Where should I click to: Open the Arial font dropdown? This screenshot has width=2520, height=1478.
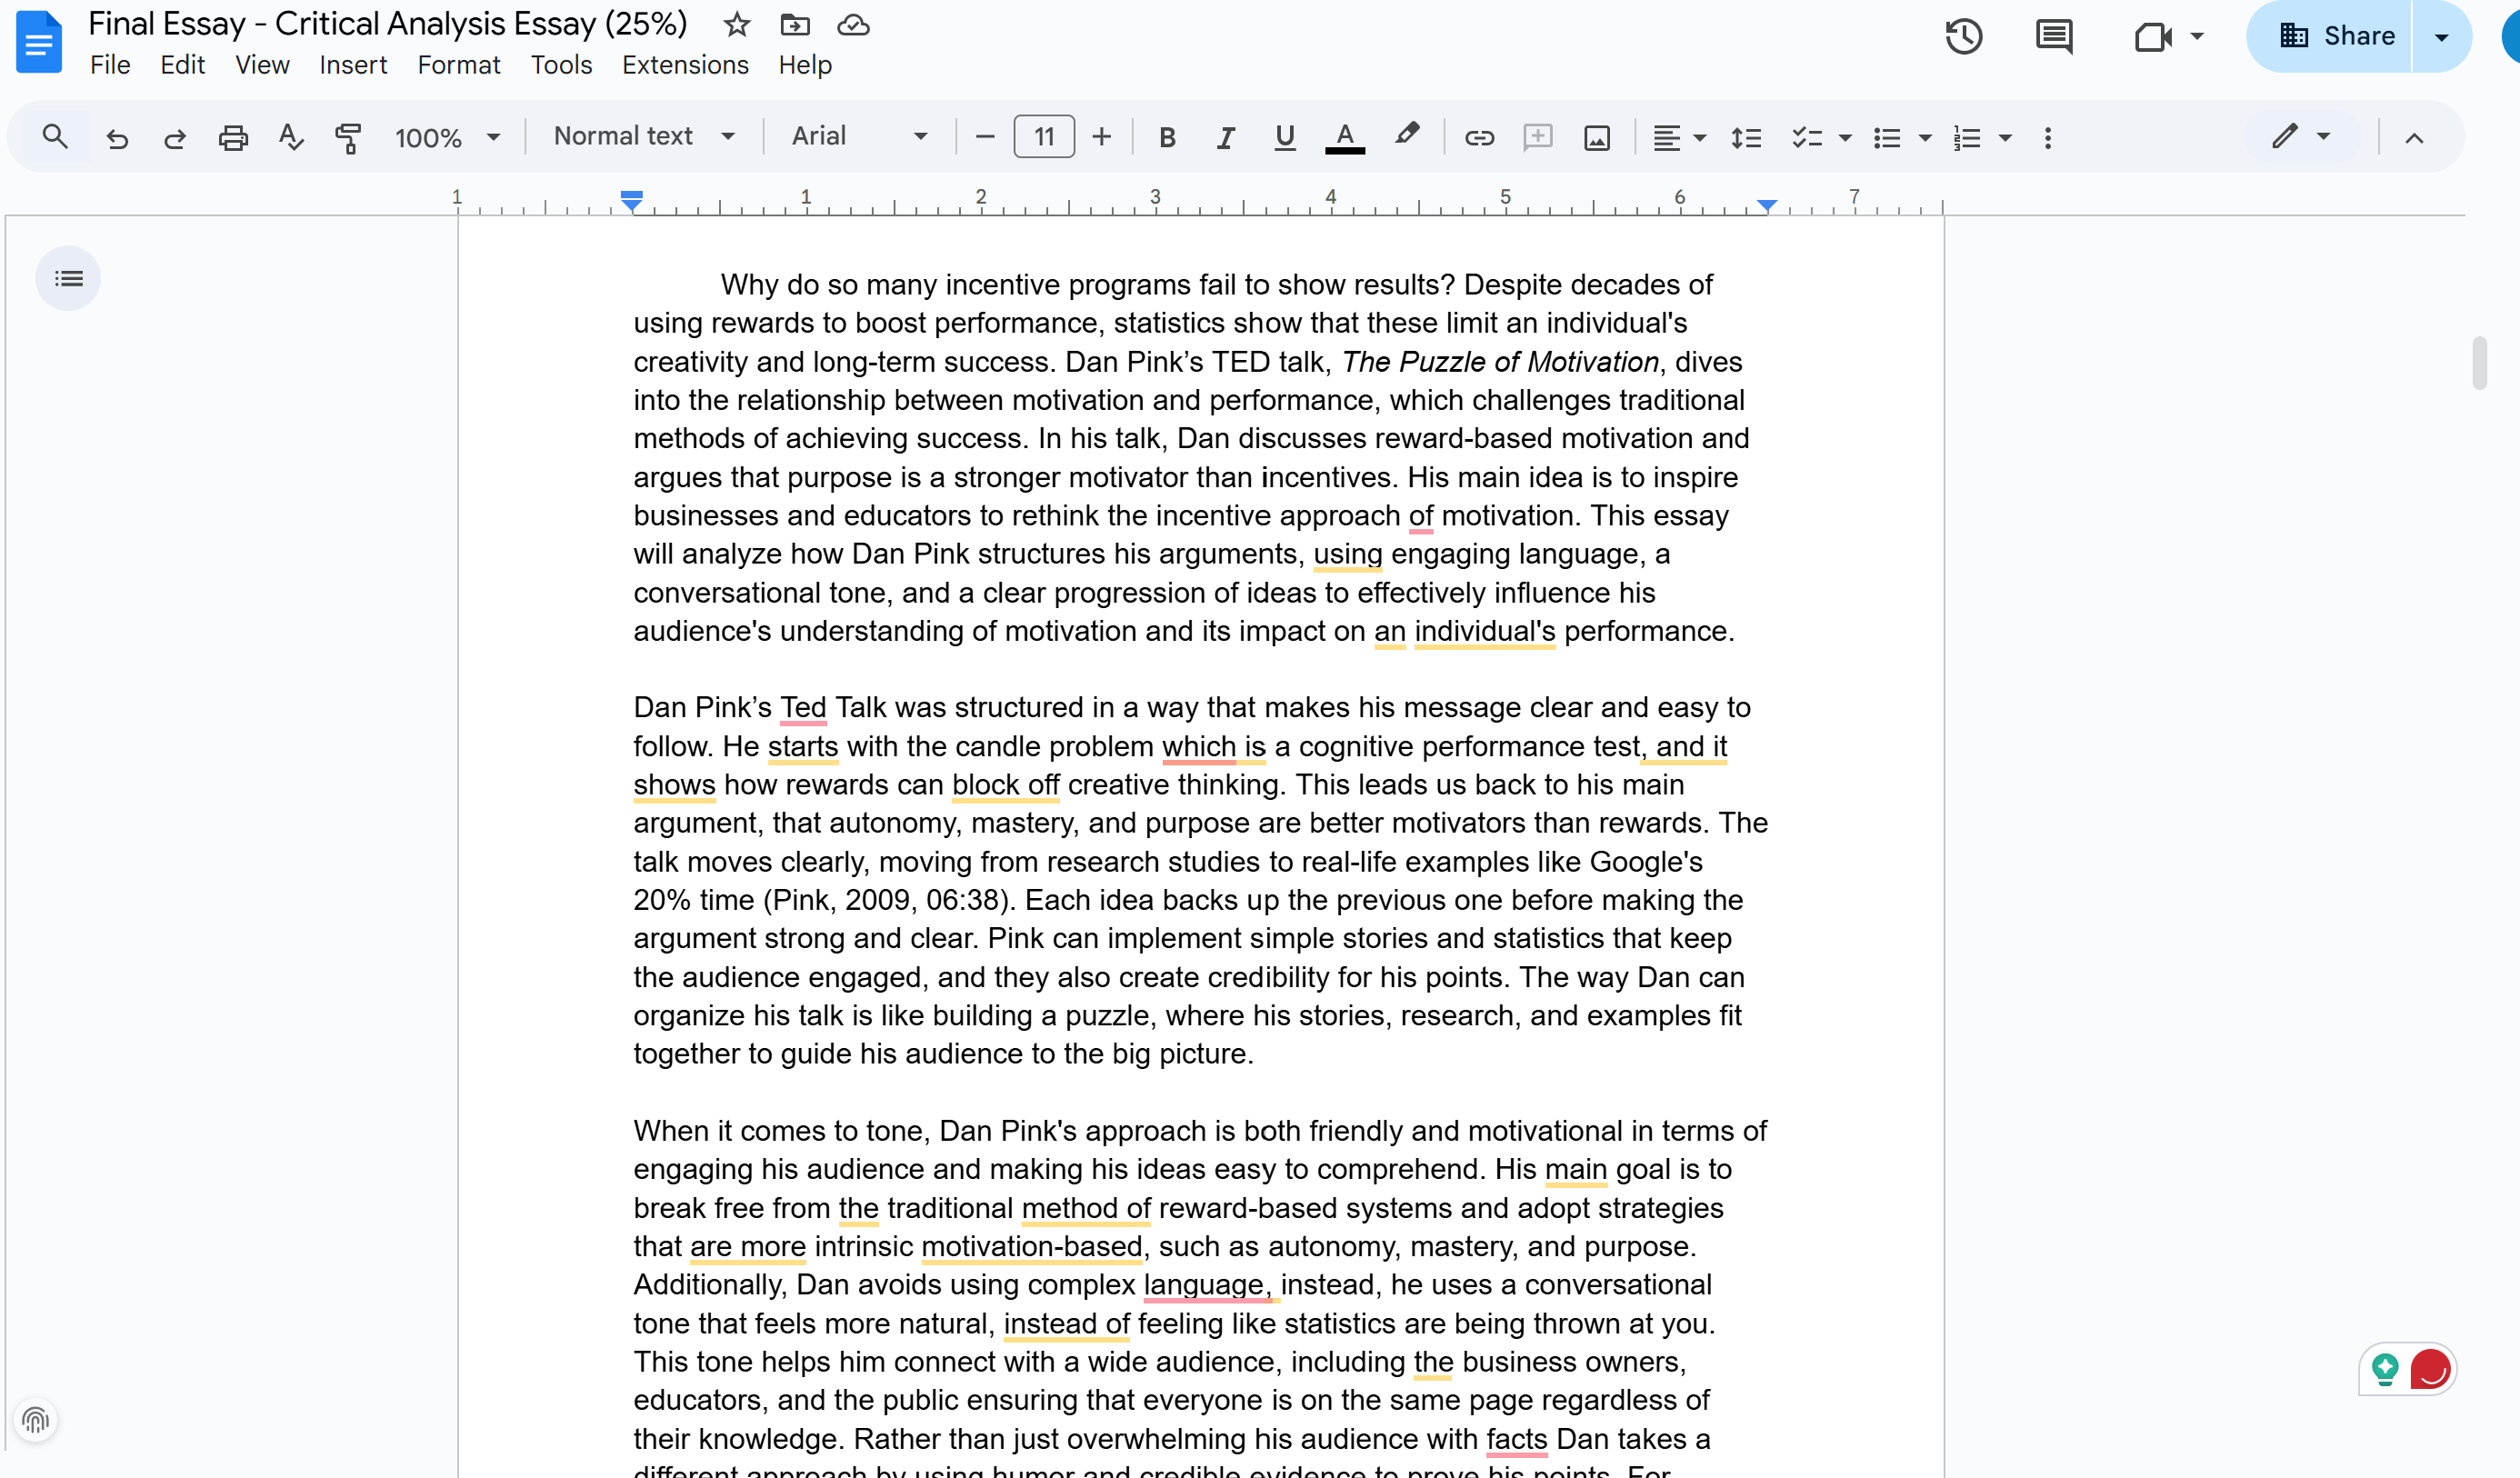coord(859,136)
